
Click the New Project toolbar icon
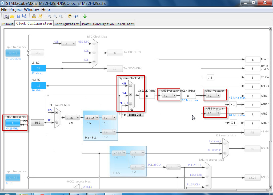(6, 16)
